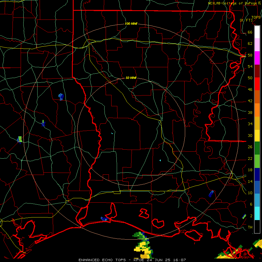The image size is (262, 262).
Task: Click the legend value "18"
Action: click(250, 170)
